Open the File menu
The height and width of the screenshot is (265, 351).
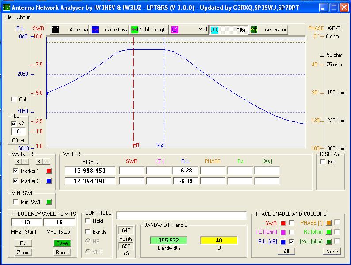(x=8, y=17)
